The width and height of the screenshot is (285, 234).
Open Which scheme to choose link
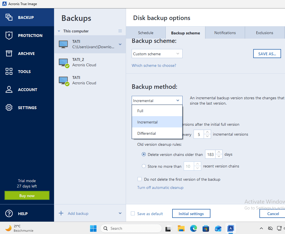[154, 65]
